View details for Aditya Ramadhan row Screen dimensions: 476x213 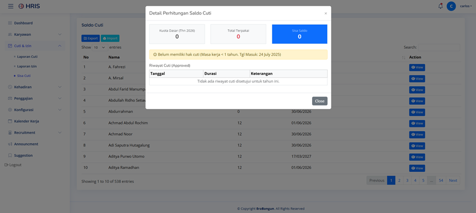417,168
